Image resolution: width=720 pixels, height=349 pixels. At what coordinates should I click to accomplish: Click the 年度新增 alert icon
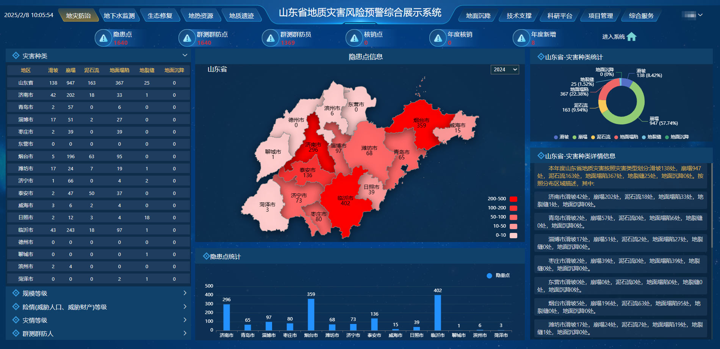[522, 38]
